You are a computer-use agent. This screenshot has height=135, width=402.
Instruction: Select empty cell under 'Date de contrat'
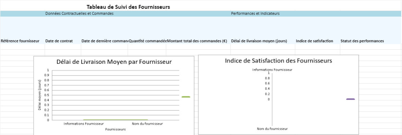tap(63, 47)
